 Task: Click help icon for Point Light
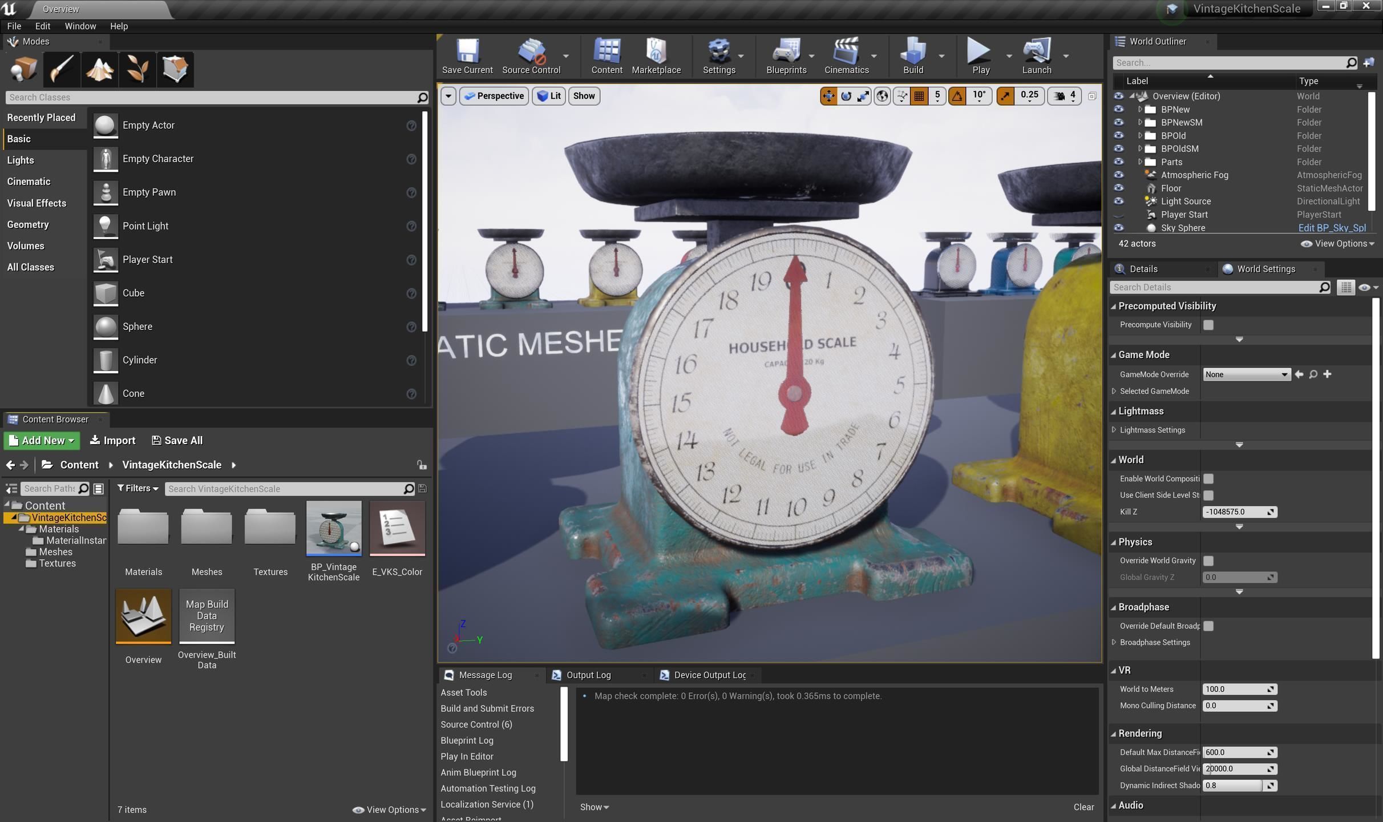(411, 226)
